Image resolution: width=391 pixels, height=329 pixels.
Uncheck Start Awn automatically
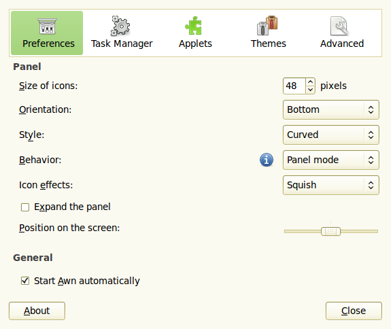pos(25,281)
